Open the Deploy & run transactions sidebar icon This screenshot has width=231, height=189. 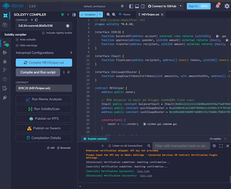pos(5,52)
